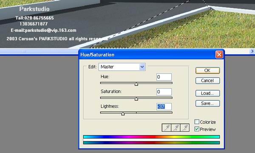This screenshot has height=153, width=255.
Task: Click the Load... button
Action: (207, 93)
